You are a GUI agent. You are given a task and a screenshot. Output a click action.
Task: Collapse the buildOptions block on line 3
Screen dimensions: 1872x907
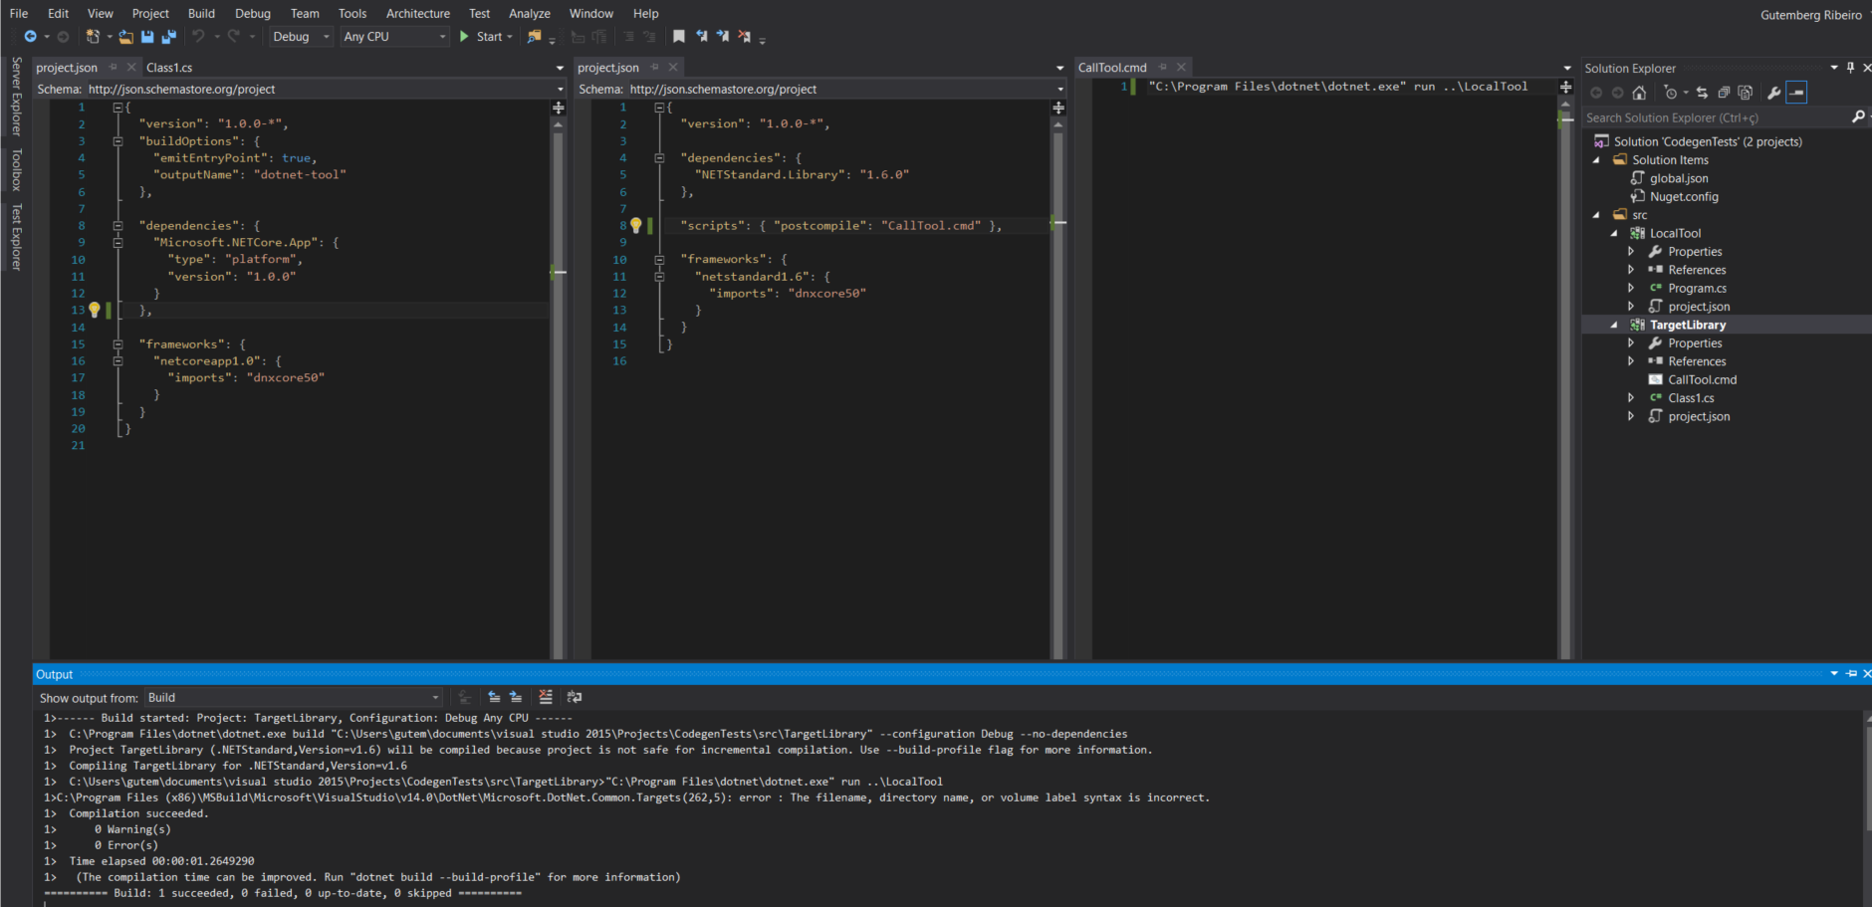tap(117, 141)
